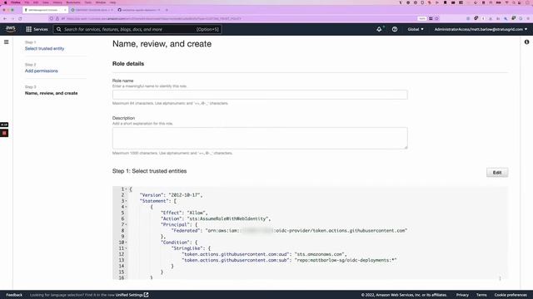Image resolution: width=533 pixels, height=299 pixels.
Task: Open the Help menu in menu bar
Action: click(113, 2)
